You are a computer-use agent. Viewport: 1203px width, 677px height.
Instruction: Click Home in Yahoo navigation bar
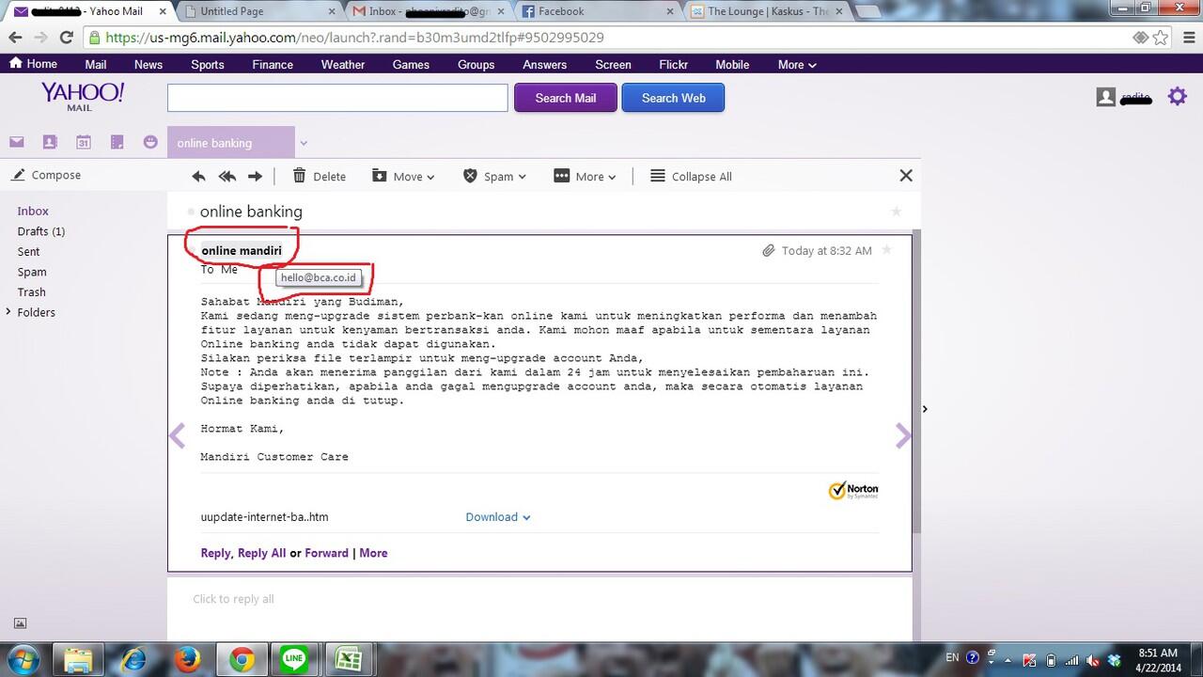(33, 64)
